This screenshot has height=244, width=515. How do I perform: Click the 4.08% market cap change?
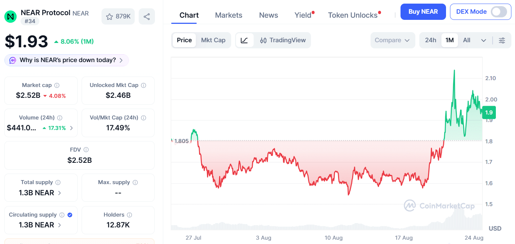55,96
